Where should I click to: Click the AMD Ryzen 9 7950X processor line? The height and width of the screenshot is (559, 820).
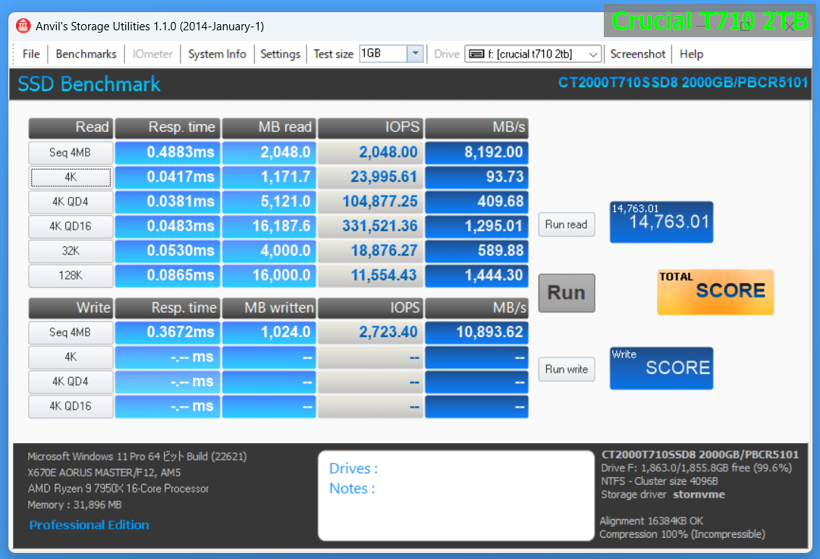(118, 489)
